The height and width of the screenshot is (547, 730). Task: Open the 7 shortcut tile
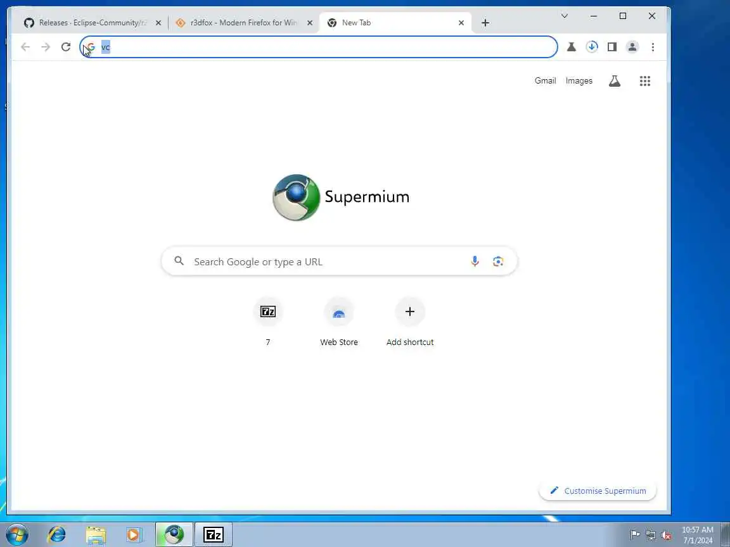point(267,322)
